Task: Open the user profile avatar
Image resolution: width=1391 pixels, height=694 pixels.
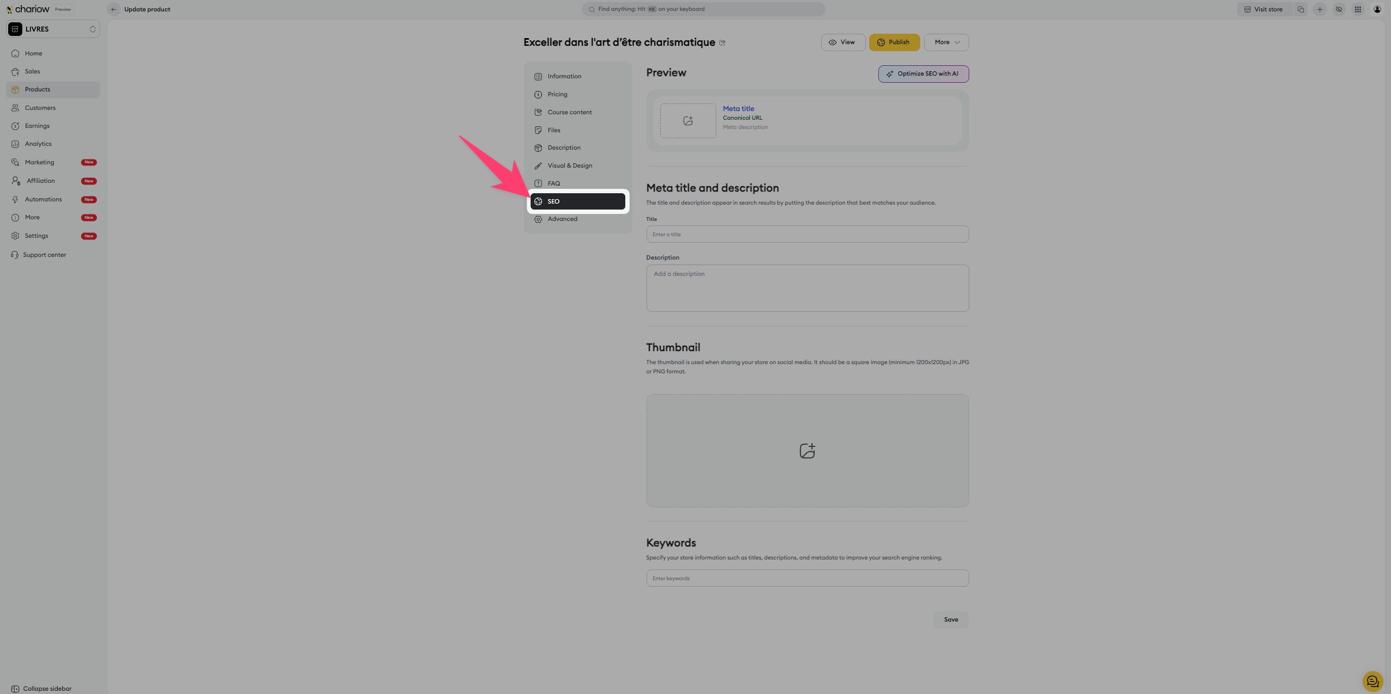Action: [x=1377, y=9]
